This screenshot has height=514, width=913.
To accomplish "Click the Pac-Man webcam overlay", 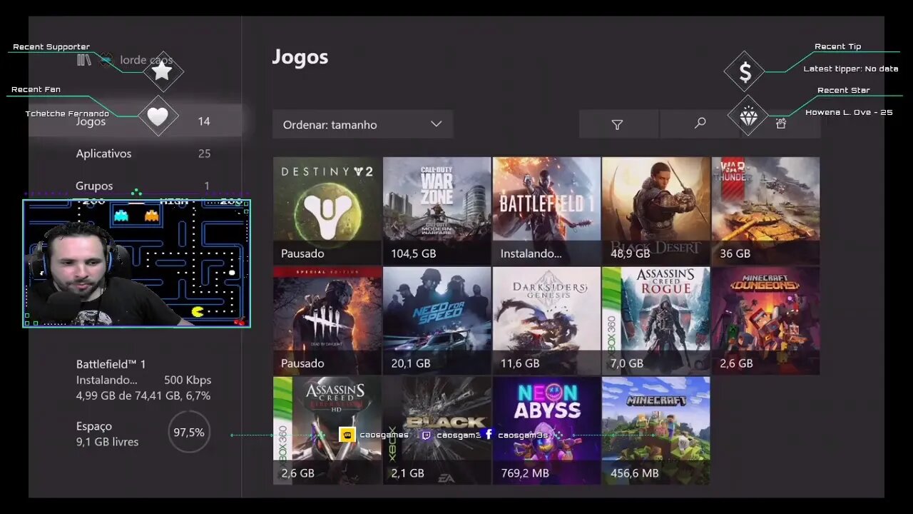I will click(x=137, y=263).
